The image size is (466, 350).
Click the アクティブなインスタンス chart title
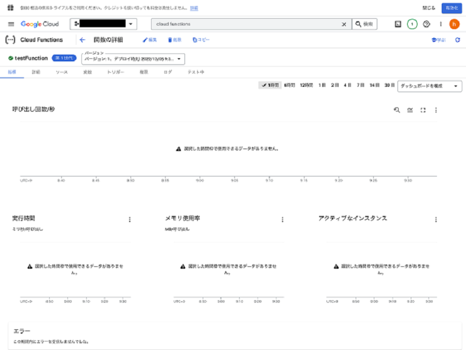[353, 218]
